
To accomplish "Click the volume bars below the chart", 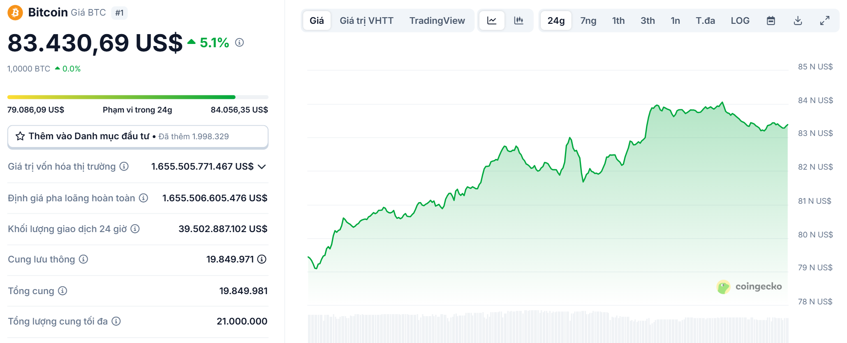I will point(548,327).
